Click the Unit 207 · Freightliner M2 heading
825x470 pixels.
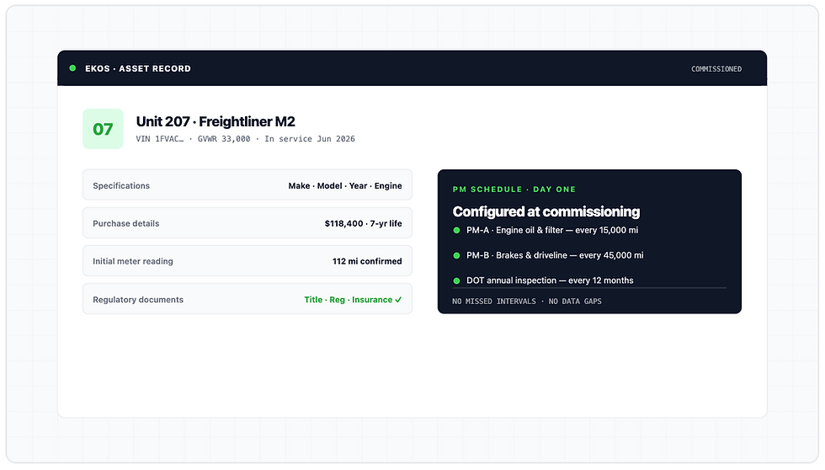[216, 121]
